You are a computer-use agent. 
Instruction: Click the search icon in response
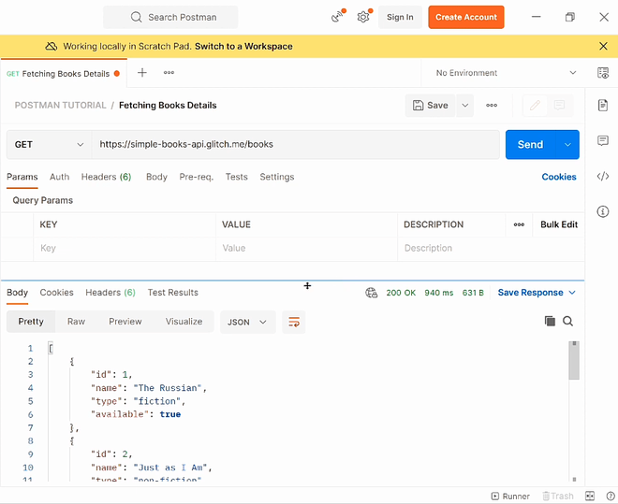(x=567, y=322)
